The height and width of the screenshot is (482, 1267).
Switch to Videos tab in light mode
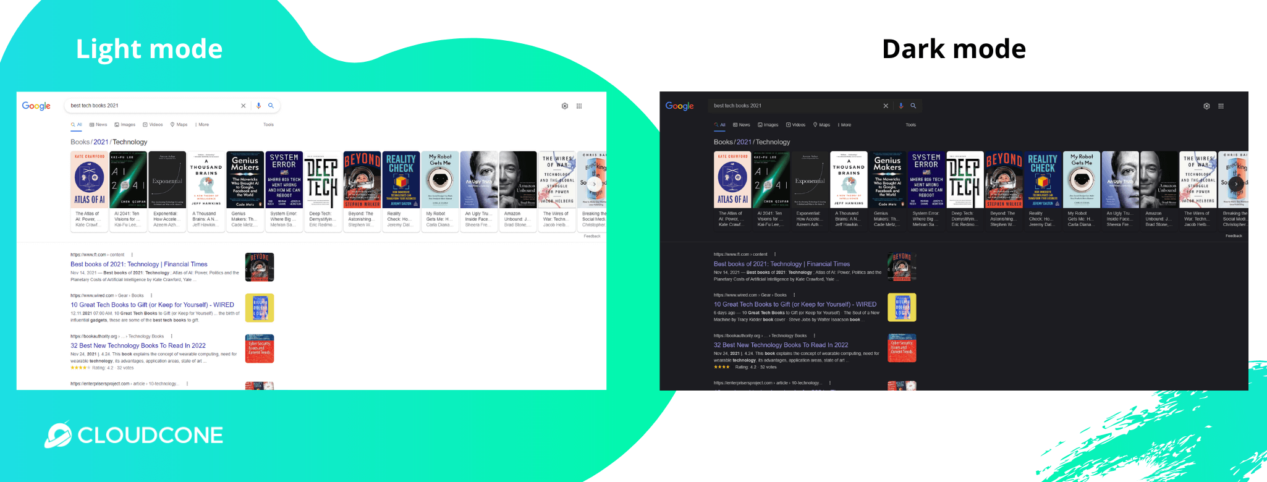(x=153, y=125)
